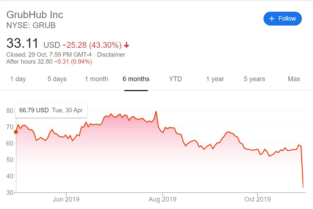Screen dimensions: 313x209
Task: Select the 1 day range tab
Action: click(18, 79)
